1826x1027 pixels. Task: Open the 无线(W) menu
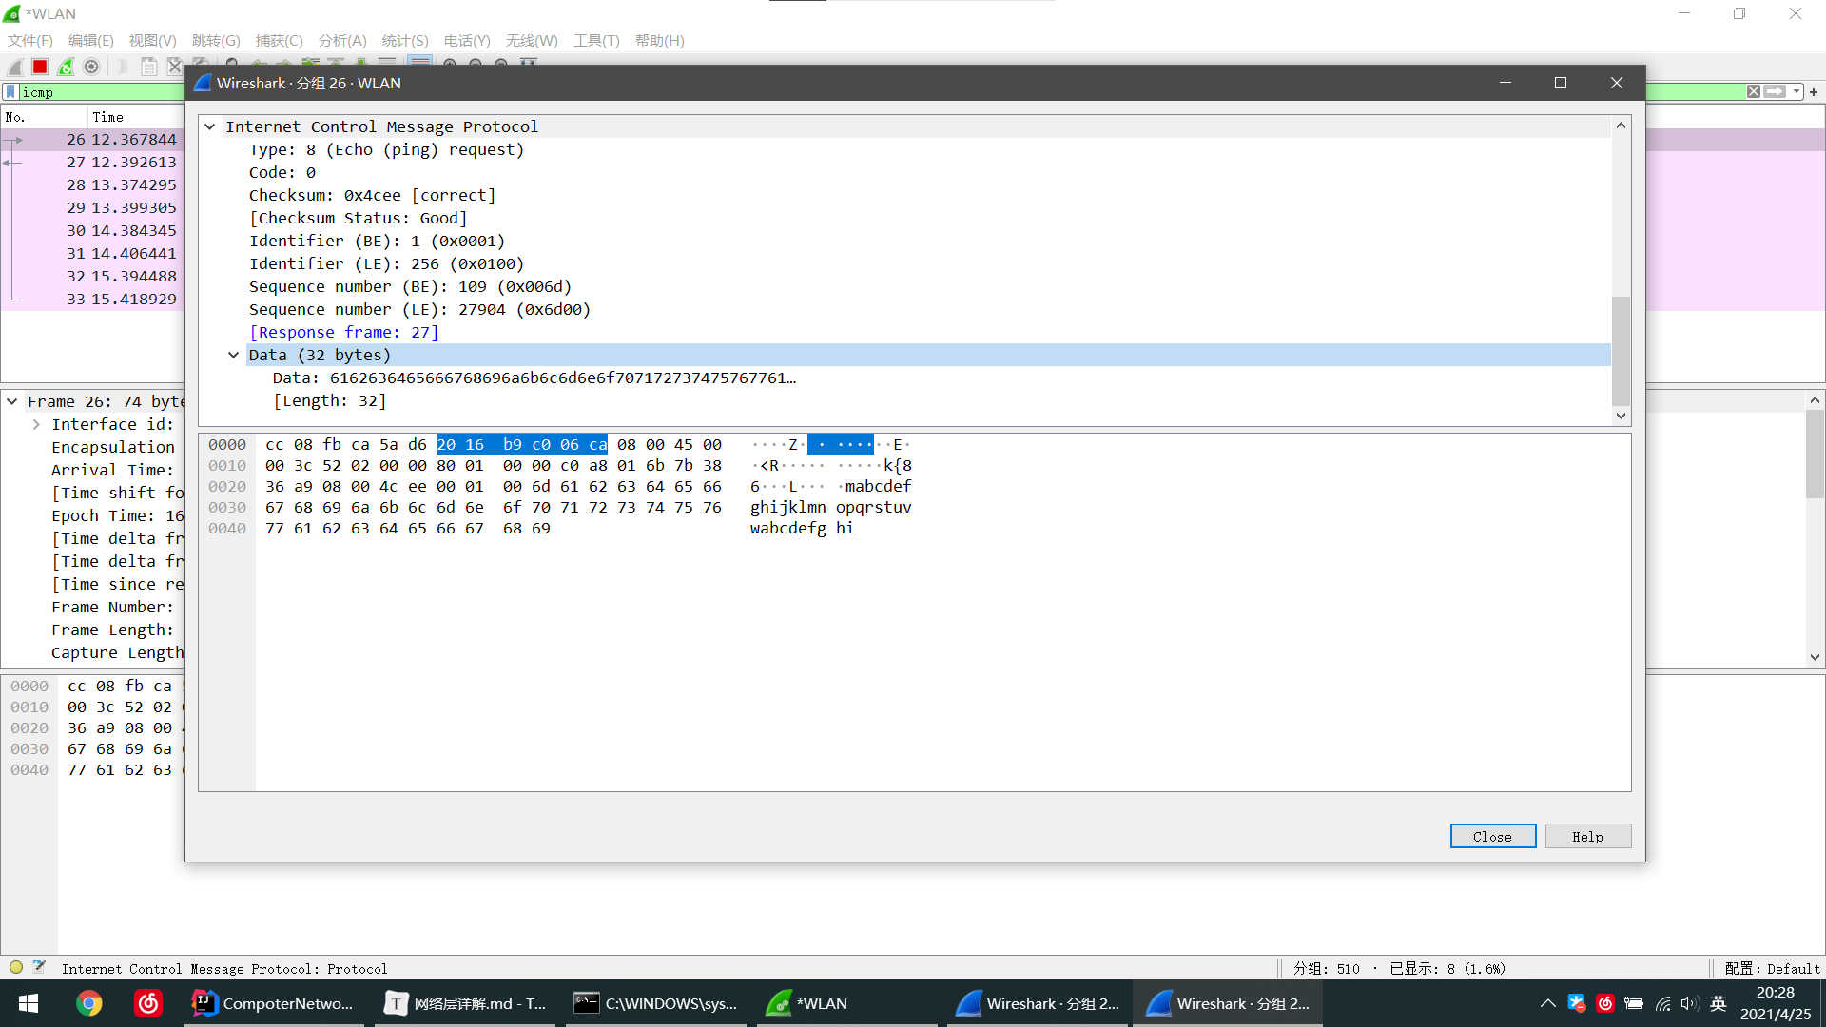click(532, 40)
